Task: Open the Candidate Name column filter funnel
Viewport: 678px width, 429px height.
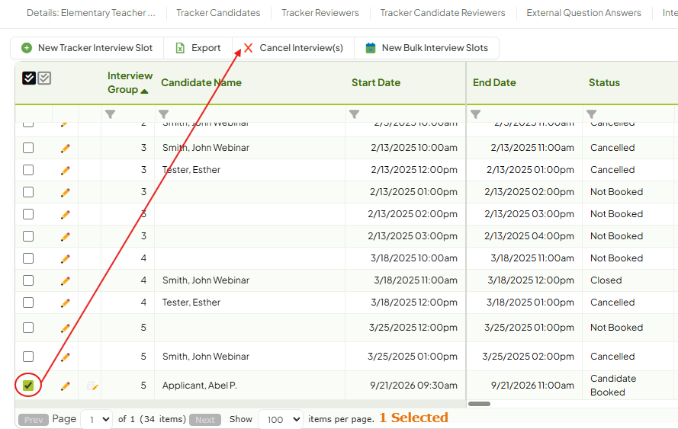Action: 163,114
